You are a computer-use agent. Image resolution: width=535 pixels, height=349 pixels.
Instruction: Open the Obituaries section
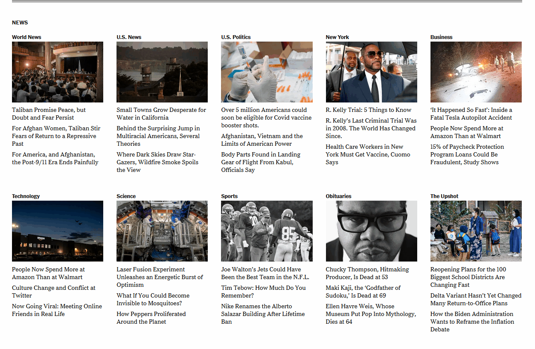tap(339, 196)
